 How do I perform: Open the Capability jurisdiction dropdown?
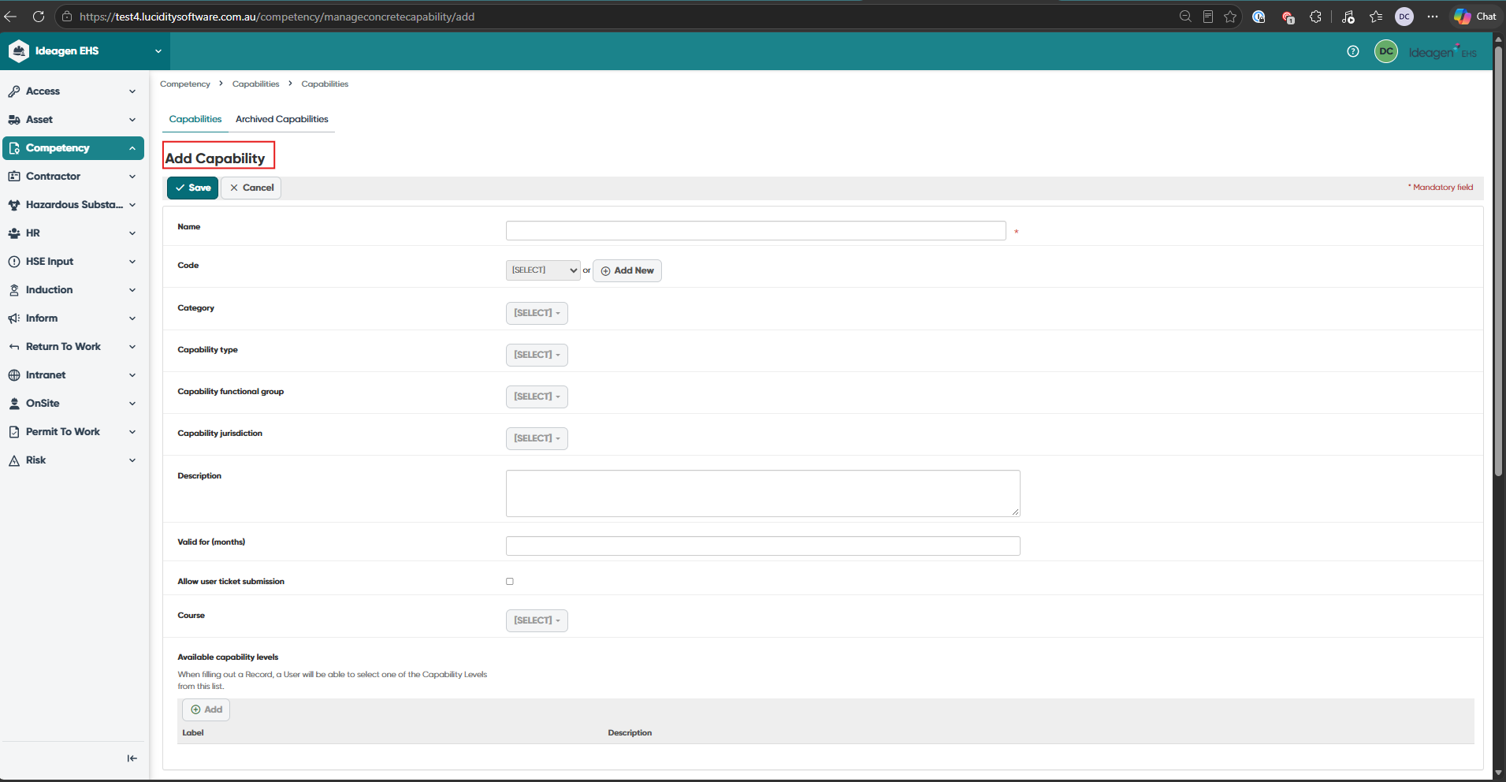537,438
